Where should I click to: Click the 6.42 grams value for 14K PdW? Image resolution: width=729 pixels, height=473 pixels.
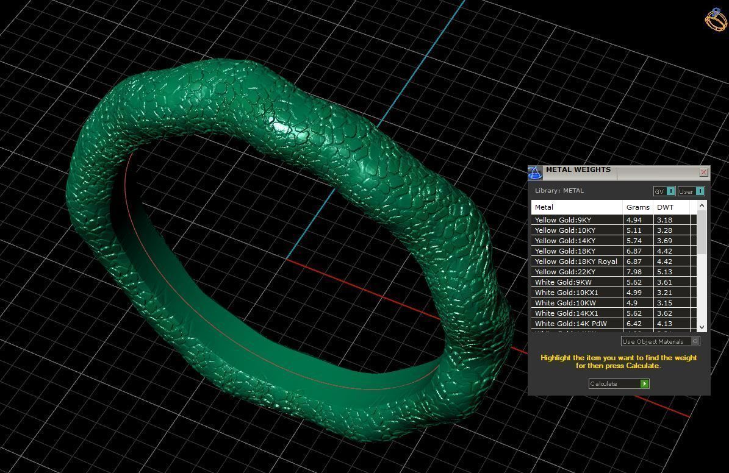point(634,324)
